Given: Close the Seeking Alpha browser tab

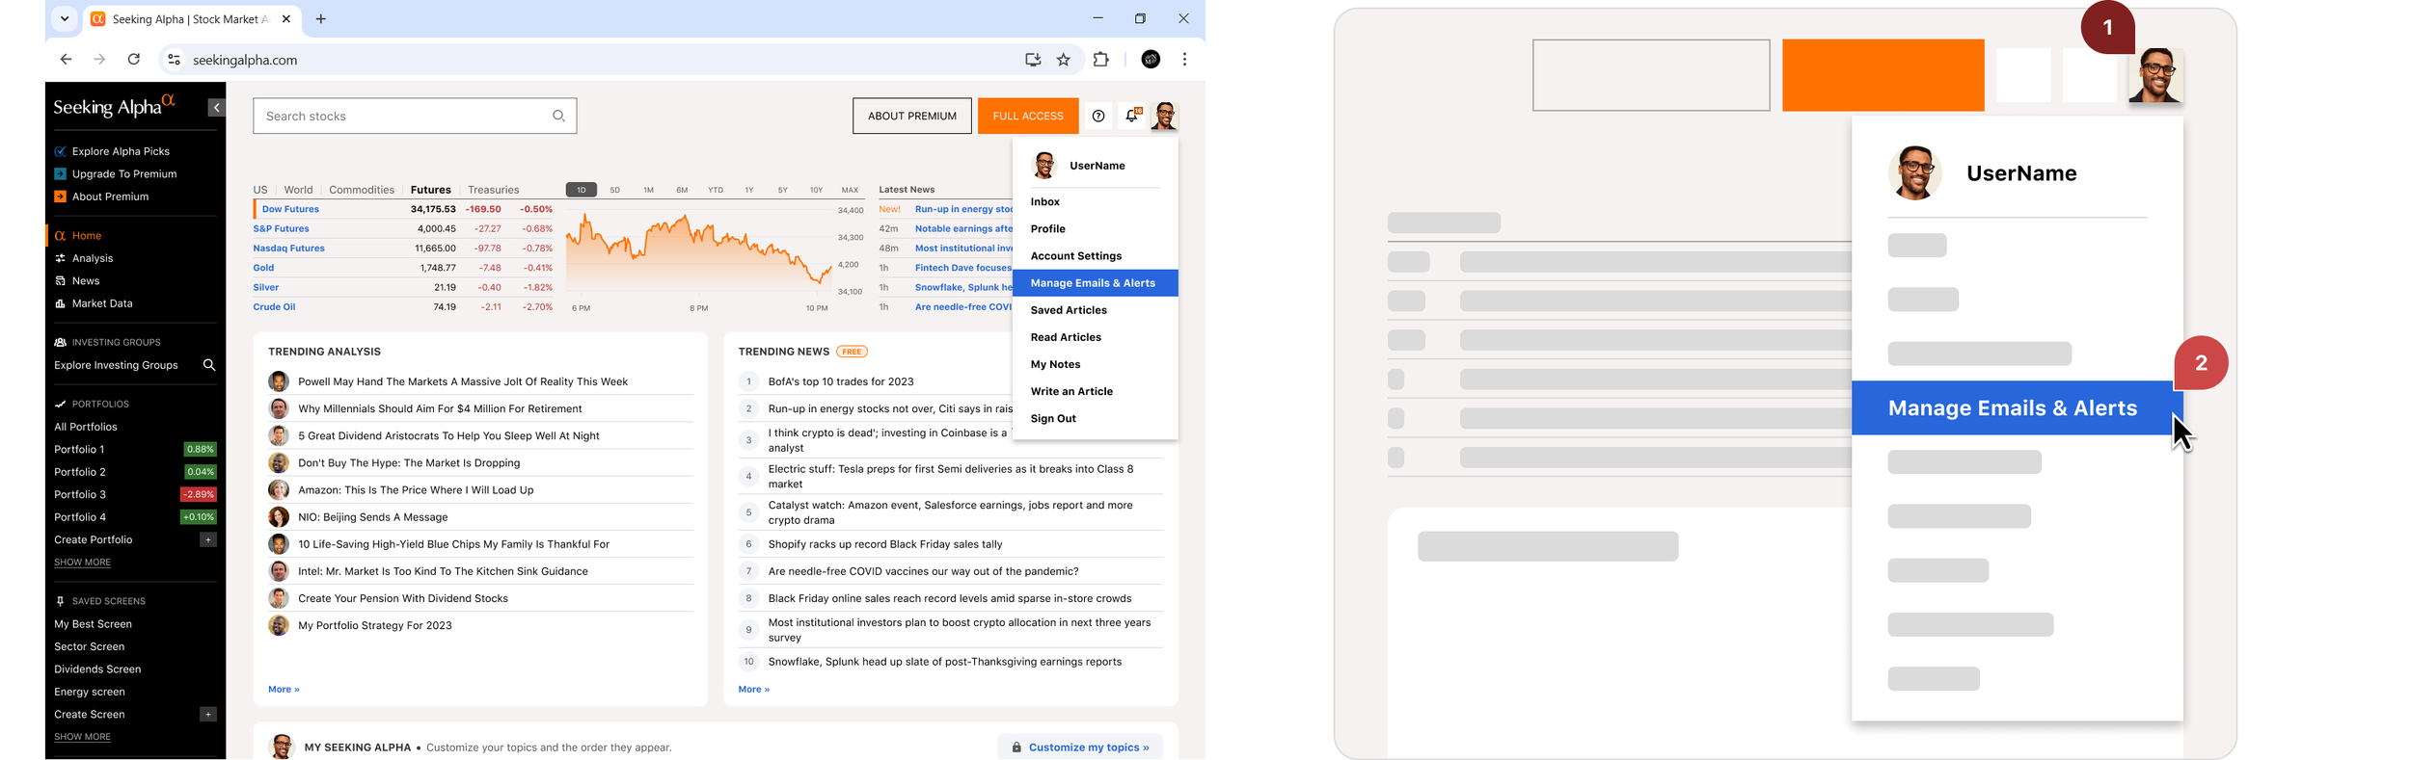Looking at the screenshot, I should (286, 19).
